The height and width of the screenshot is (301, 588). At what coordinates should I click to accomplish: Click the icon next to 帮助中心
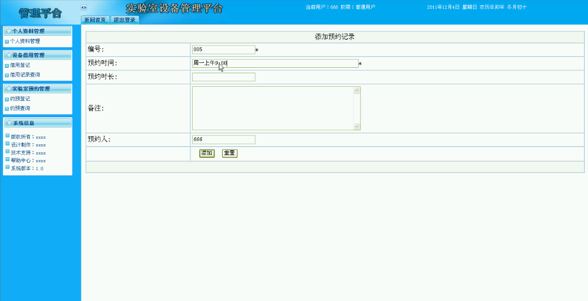[x=8, y=159]
